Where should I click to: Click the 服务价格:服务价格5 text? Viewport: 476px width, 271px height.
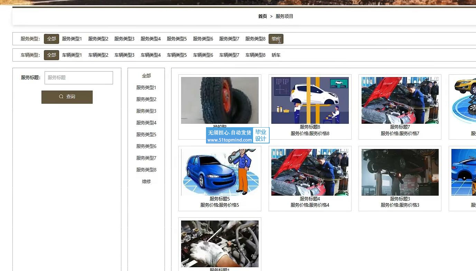[220, 205]
